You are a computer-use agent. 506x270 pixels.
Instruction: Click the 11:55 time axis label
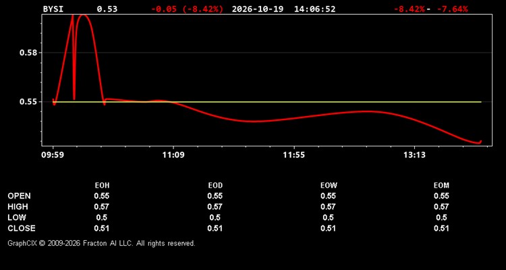click(294, 155)
